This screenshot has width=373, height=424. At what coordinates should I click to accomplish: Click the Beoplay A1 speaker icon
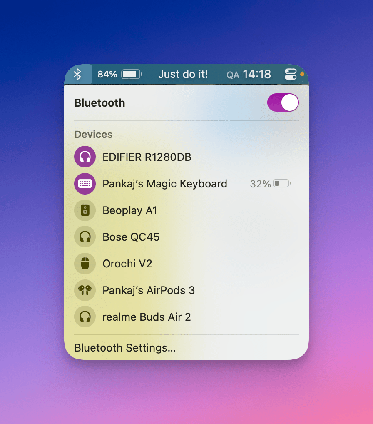click(x=85, y=210)
